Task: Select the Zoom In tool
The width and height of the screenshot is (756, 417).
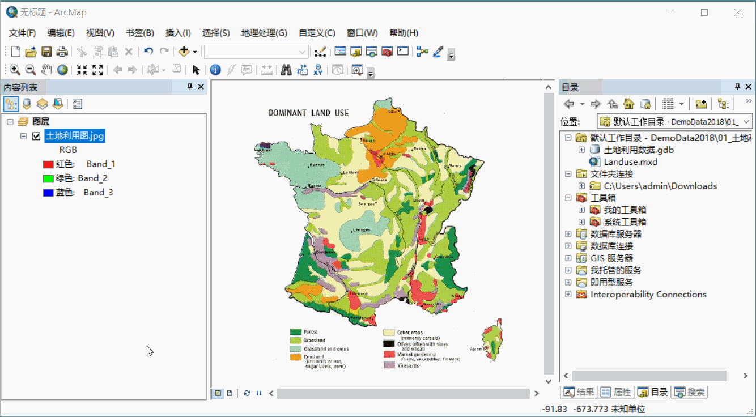Action: pyautogui.click(x=15, y=70)
